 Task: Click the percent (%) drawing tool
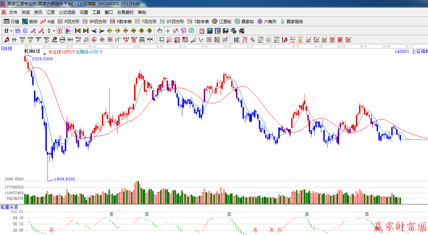coord(253,40)
